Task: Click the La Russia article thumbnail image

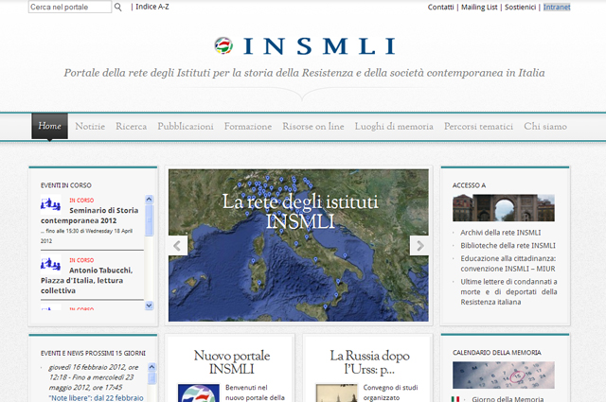Action: click(x=336, y=393)
